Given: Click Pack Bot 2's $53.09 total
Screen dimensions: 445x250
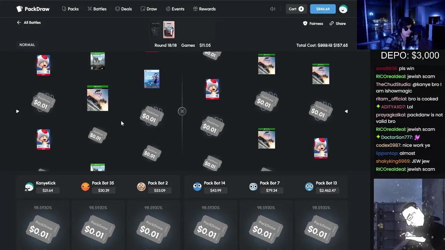Looking at the screenshot, I should point(160,190).
